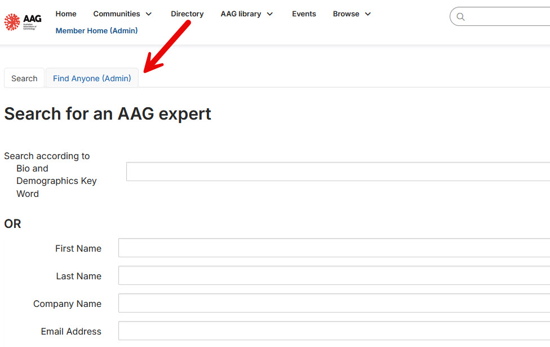The height and width of the screenshot is (347, 550).
Task: Open the AAG library menu
Action: (x=241, y=14)
